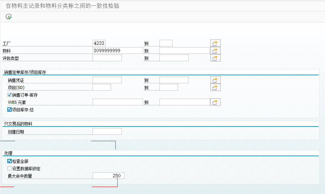Uncheck the 销售订单-库存 checkbox

click(x=9, y=94)
